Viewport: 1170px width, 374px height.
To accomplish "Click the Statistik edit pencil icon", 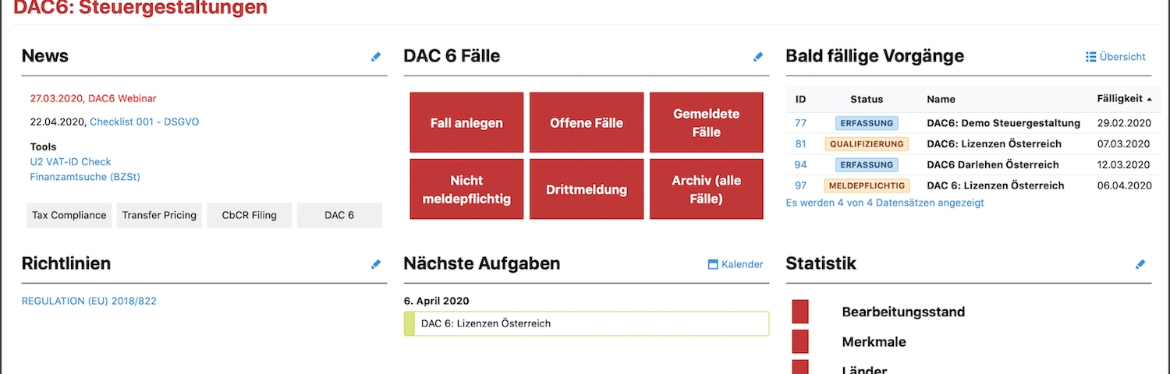I will coord(1140,264).
